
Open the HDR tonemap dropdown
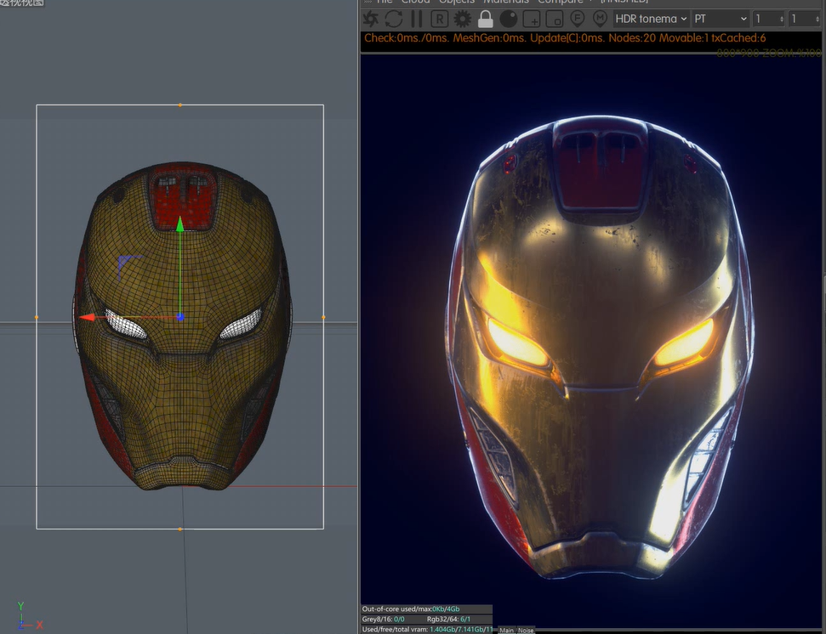click(x=651, y=19)
